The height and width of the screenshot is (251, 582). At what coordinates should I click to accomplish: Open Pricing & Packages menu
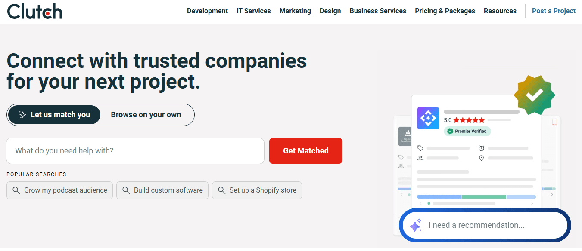click(x=445, y=11)
